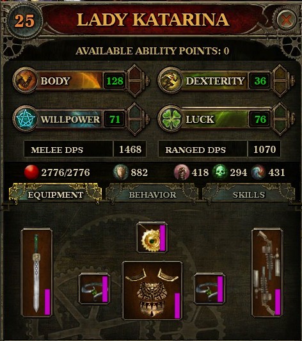Image resolution: width=302 pixels, height=341 pixels.
Task: Select the chest armor slot
Action: pos(152,290)
